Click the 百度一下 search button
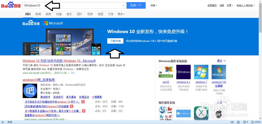 pyautogui.click(x=136, y=5)
